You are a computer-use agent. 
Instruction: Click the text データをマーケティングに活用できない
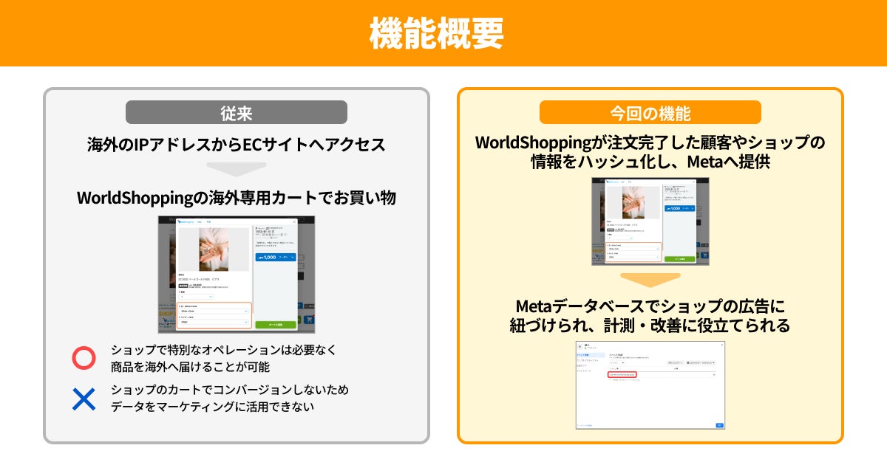[211, 406]
